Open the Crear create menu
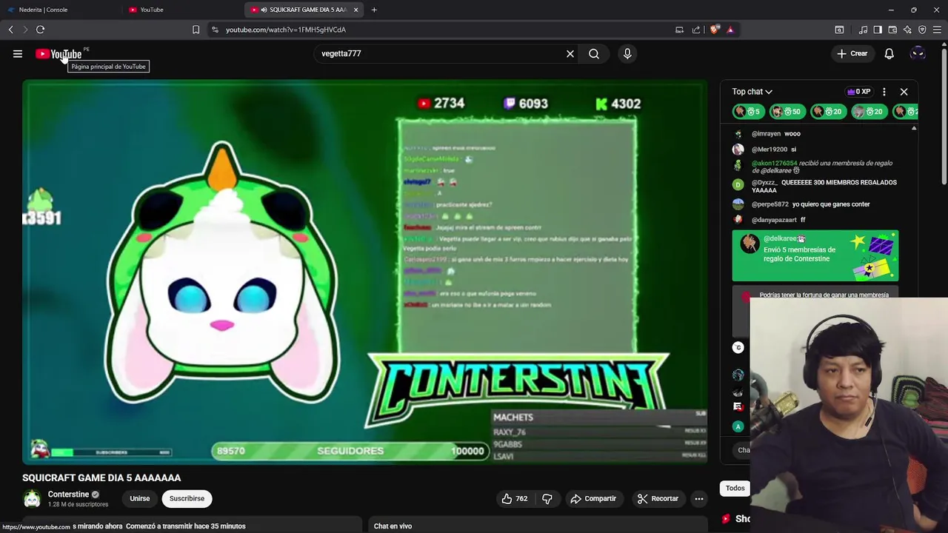This screenshot has height=533, width=948. point(852,53)
